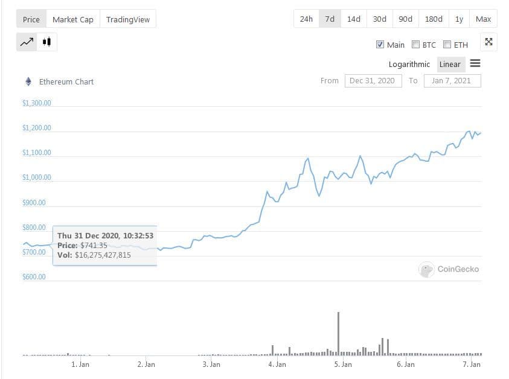Click the CoinGecko logo watermark
The image size is (509, 379).
pos(450,269)
